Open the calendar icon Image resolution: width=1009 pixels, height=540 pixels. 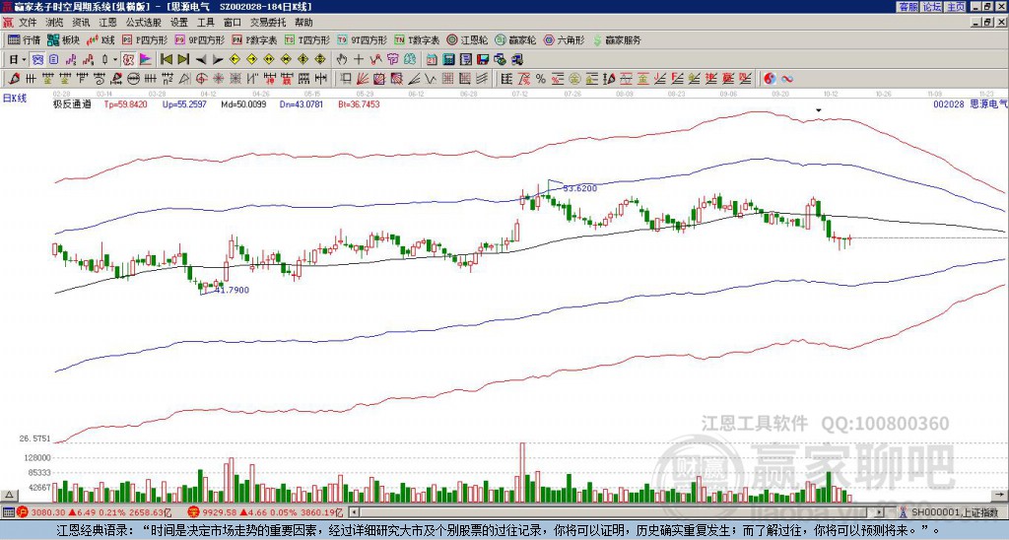432,60
